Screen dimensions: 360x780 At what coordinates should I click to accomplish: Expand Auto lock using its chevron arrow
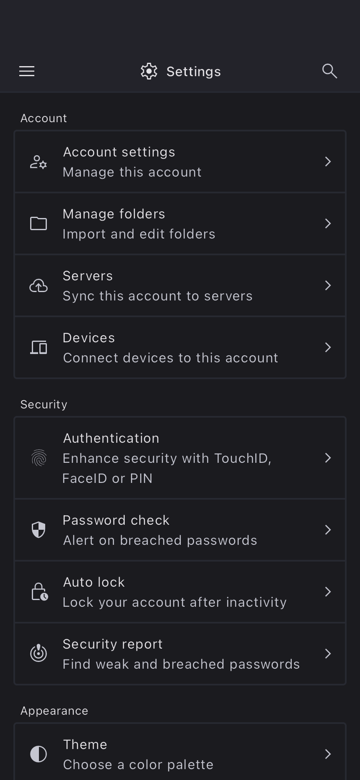[x=328, y=592]
